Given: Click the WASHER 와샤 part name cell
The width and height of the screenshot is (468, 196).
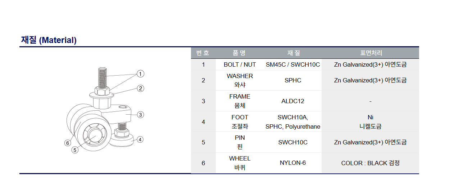Looking at the screenshot, I should [x=240, y=80].
